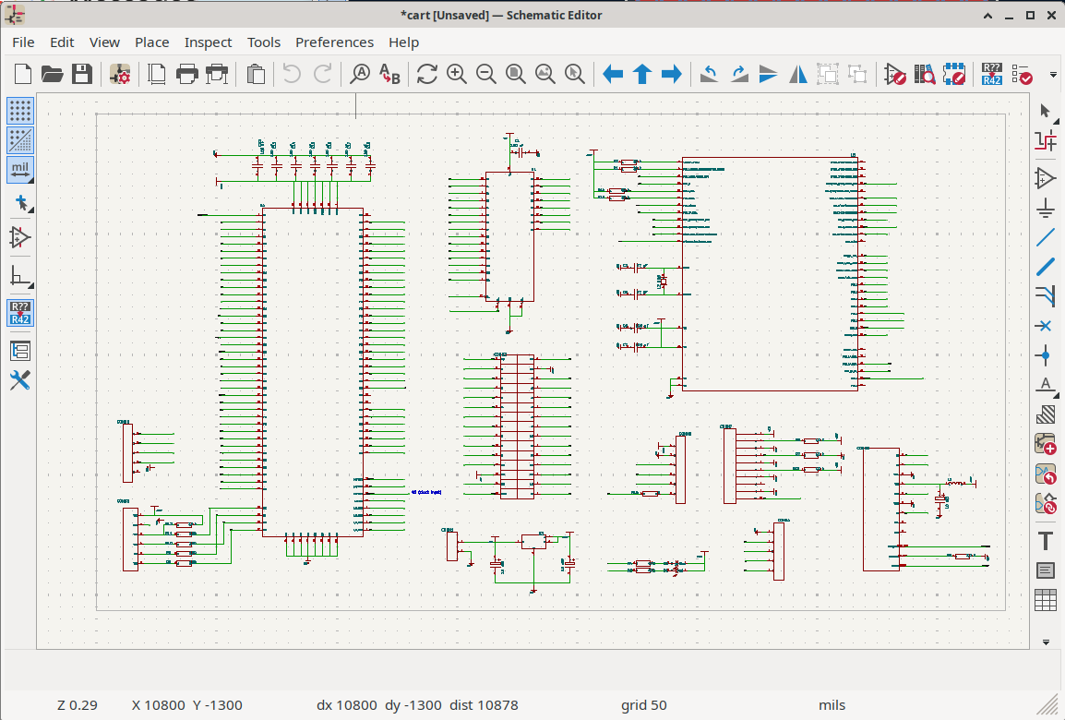The image size is (1065, 720).
Task: Open the Inspect menu
Action: tap(208, 42)
